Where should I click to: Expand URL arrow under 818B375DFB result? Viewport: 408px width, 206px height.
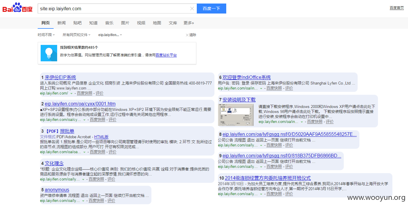click(261, 167)
